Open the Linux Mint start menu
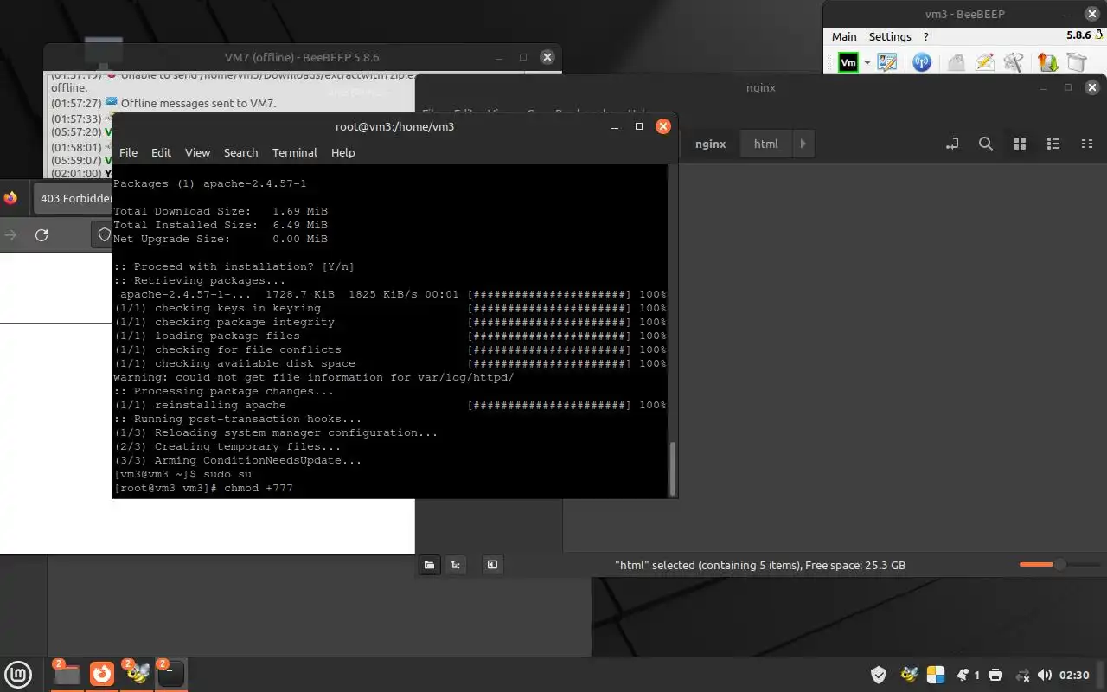Screen dimensions: 1107x692 click(x=18, y=674)
